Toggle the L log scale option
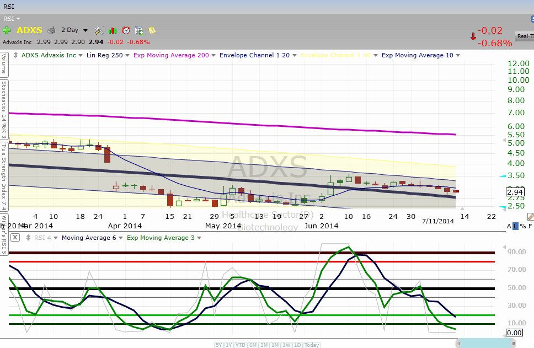 516,226
